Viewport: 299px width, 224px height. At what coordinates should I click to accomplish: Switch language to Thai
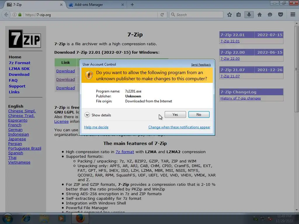coord(12,158)
